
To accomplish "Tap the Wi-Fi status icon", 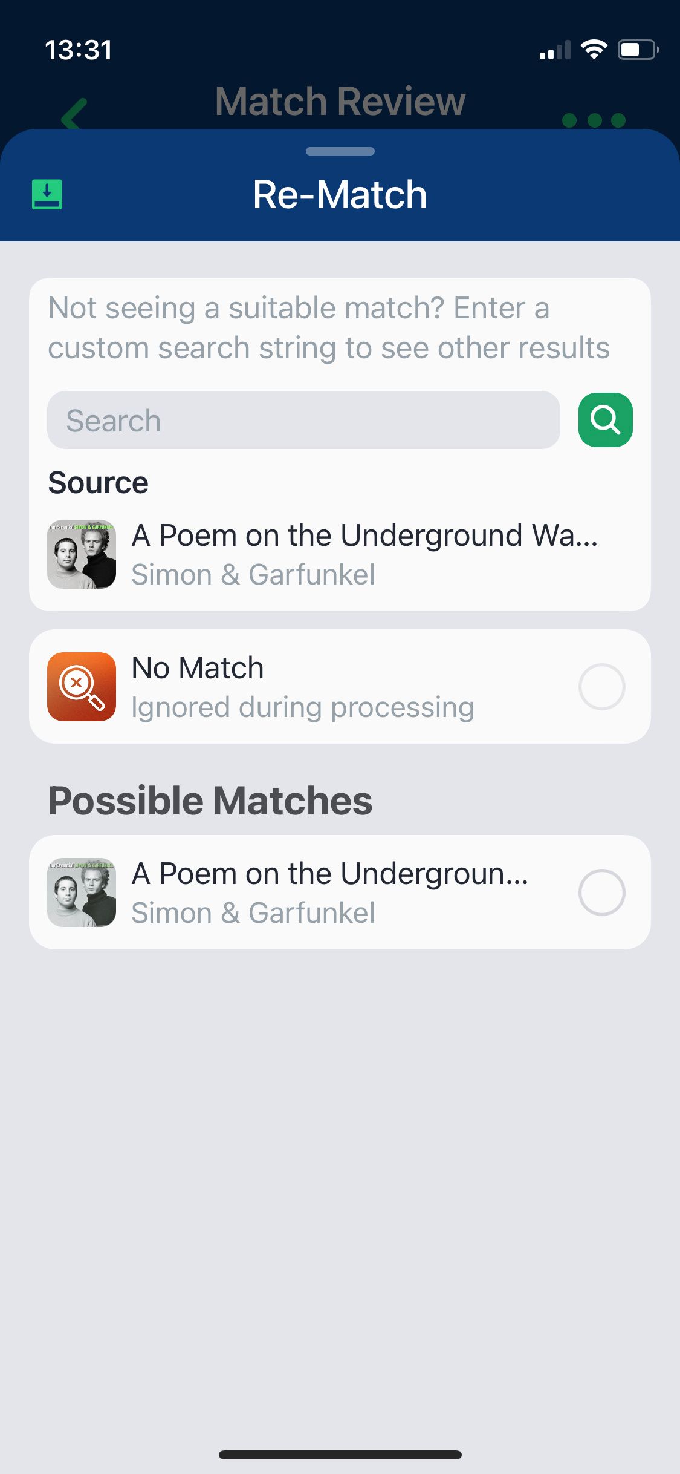I will [594, 50].
